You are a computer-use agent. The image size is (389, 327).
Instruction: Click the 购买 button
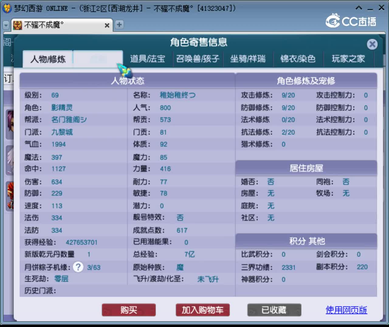tap(129, 310)
